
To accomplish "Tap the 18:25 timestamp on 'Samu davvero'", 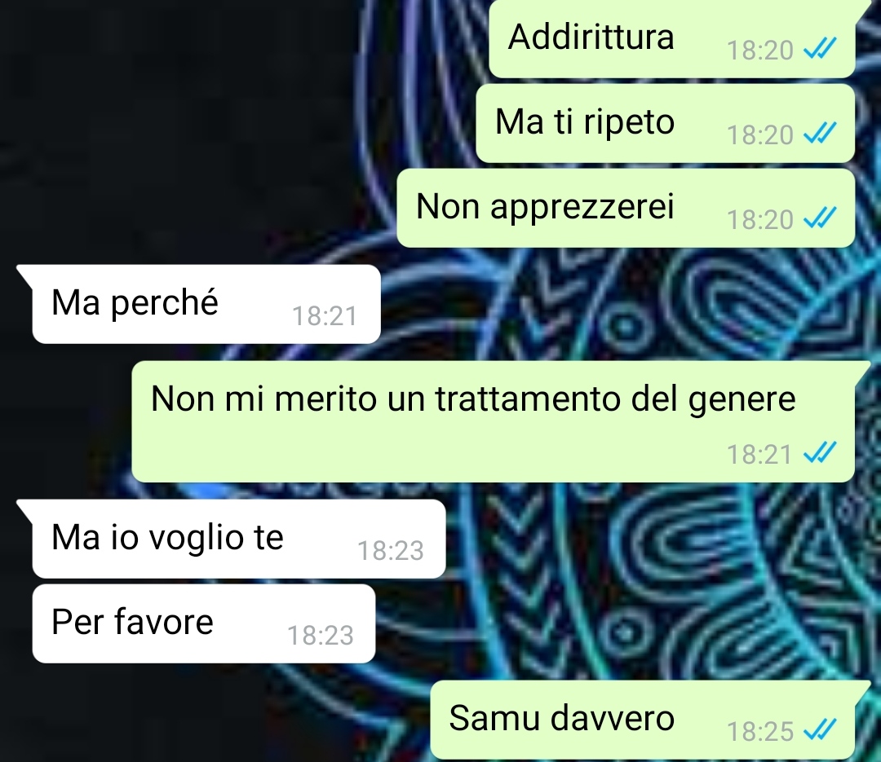I will [759, 732].
